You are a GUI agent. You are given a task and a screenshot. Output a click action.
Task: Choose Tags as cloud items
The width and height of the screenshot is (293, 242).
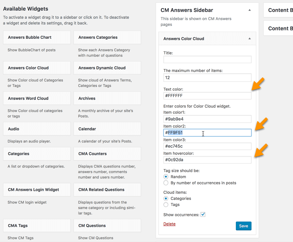[166, 205]
